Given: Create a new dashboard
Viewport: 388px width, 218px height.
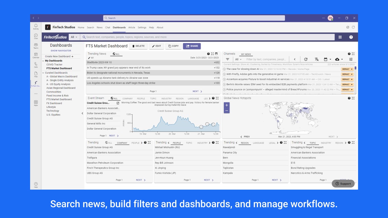Looking at the screenshot, I should click(x=59, y=56).
